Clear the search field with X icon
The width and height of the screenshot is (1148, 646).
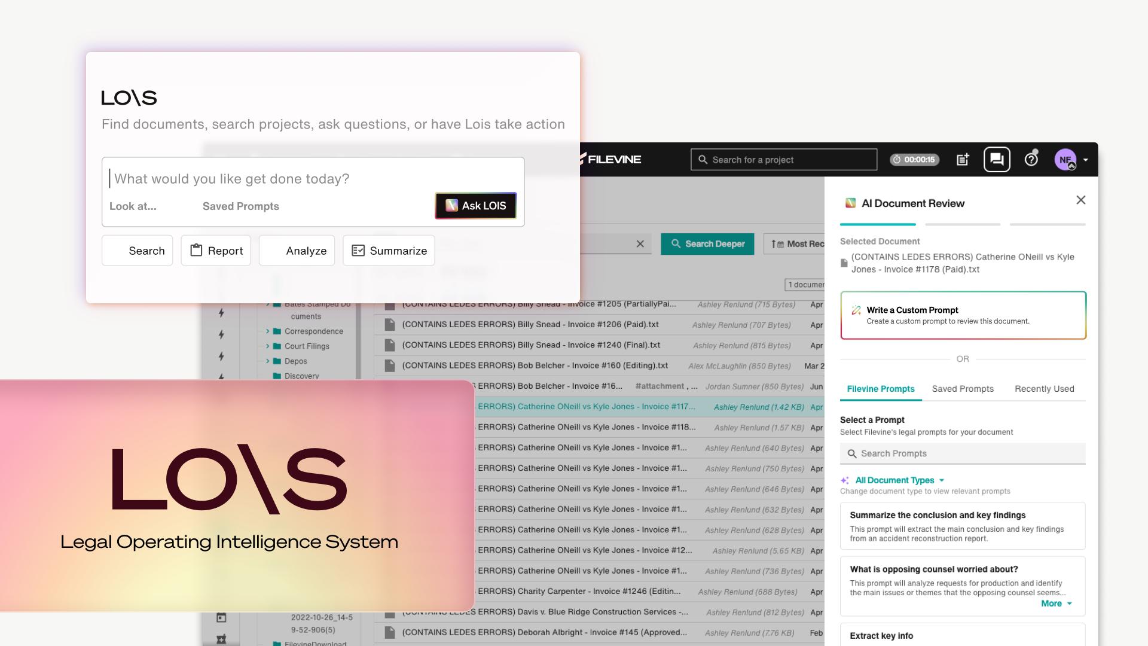(640, 244)
